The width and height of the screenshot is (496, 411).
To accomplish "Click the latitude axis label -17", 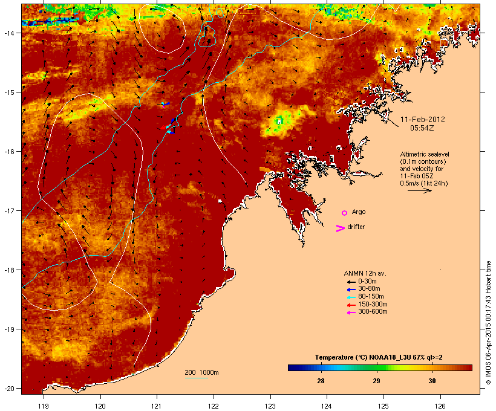I will tap(8, 210).
